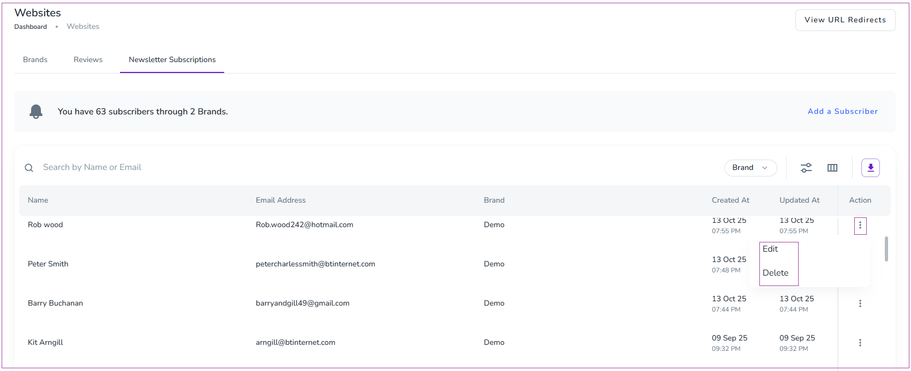Click the Search by Name or Email field
911x371 pixels.
218,167
